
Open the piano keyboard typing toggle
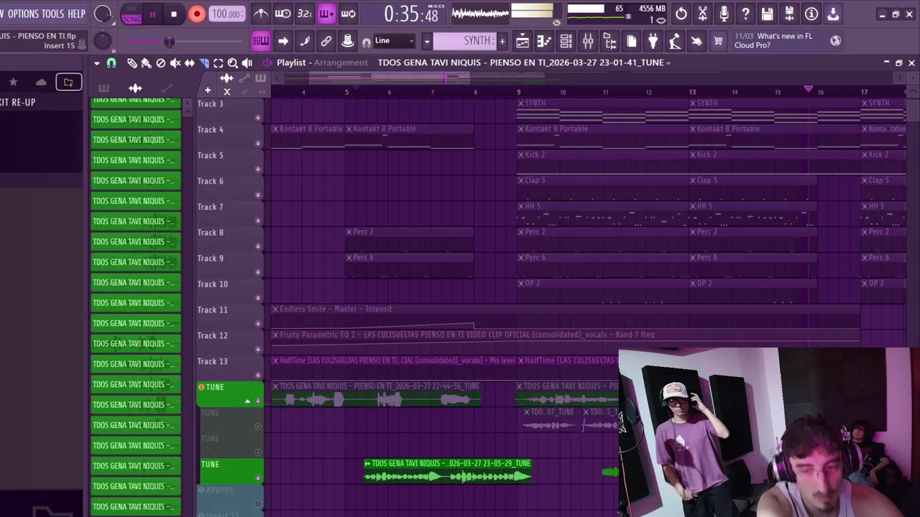pyautogui.click(x=261, y=41)
